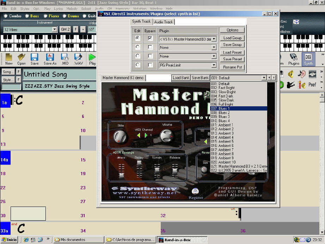The width and height of the screenshot is (325, 244).
Task: Open the Lyrics menu
Action: [58, 9]
